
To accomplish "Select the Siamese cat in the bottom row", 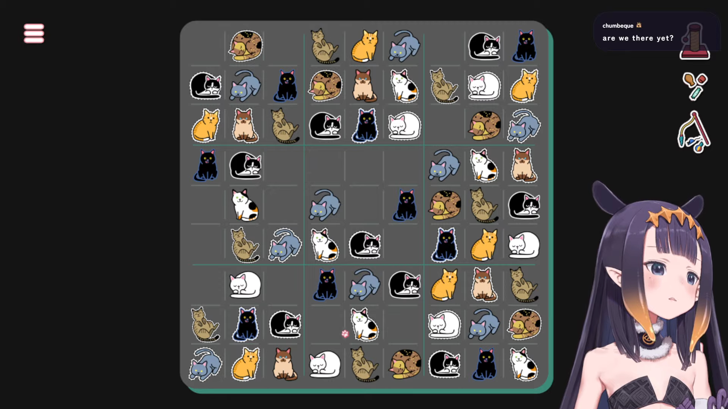I will pos(285,364).
